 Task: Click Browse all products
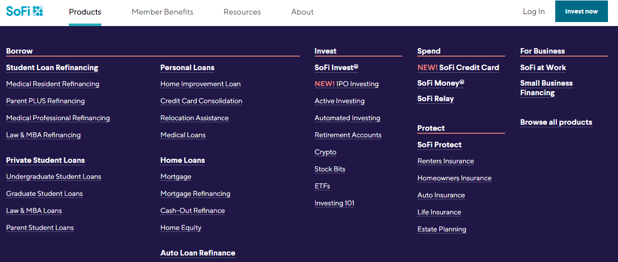556,122
